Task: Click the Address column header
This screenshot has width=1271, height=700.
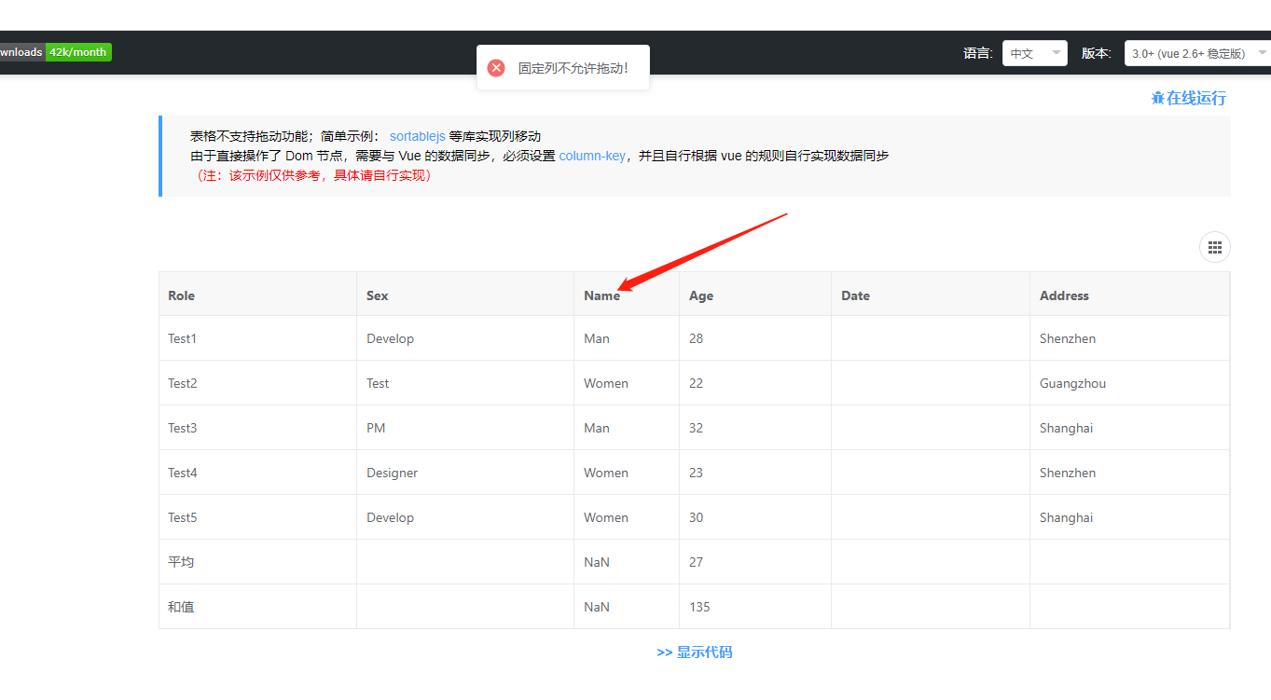Action: 1129,295
